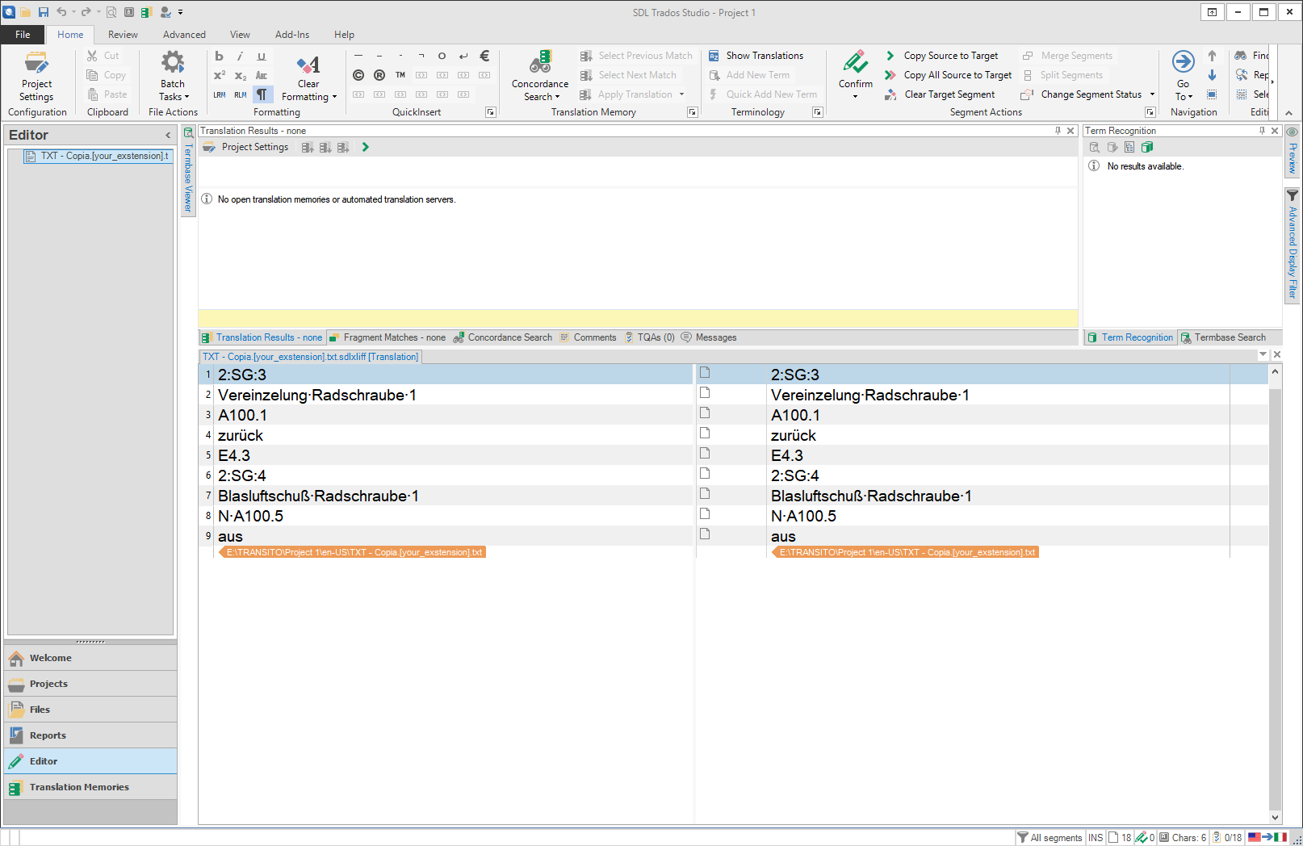Go to next segment with down arrow
Viewport: 1303px width, 846px height.
point(1212,75)
